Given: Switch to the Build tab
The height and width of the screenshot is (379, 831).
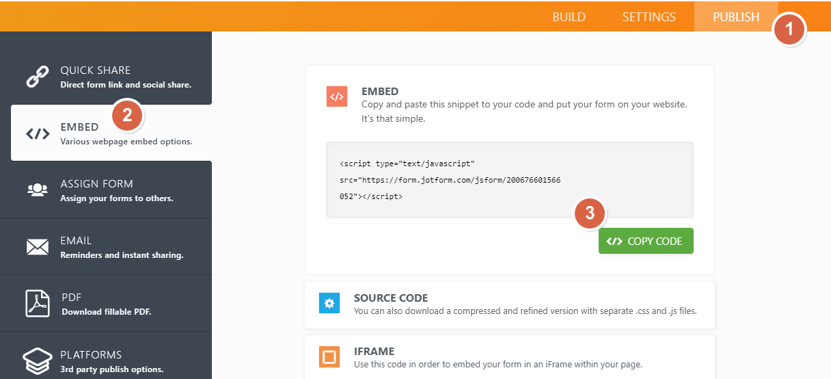Looking at the screenshot, I should [569, 17].
